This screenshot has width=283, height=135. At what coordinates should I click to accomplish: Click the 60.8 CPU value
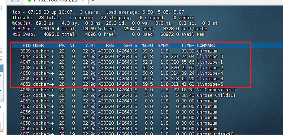pyautogui.click(x=147, y=73)
